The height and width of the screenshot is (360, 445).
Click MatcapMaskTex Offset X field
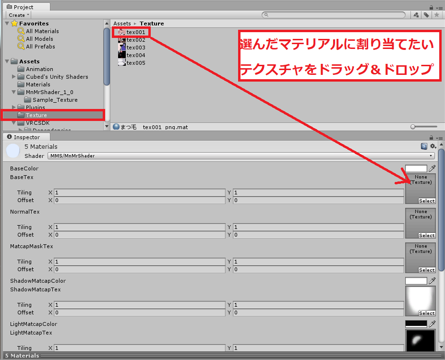click(140, 269)
